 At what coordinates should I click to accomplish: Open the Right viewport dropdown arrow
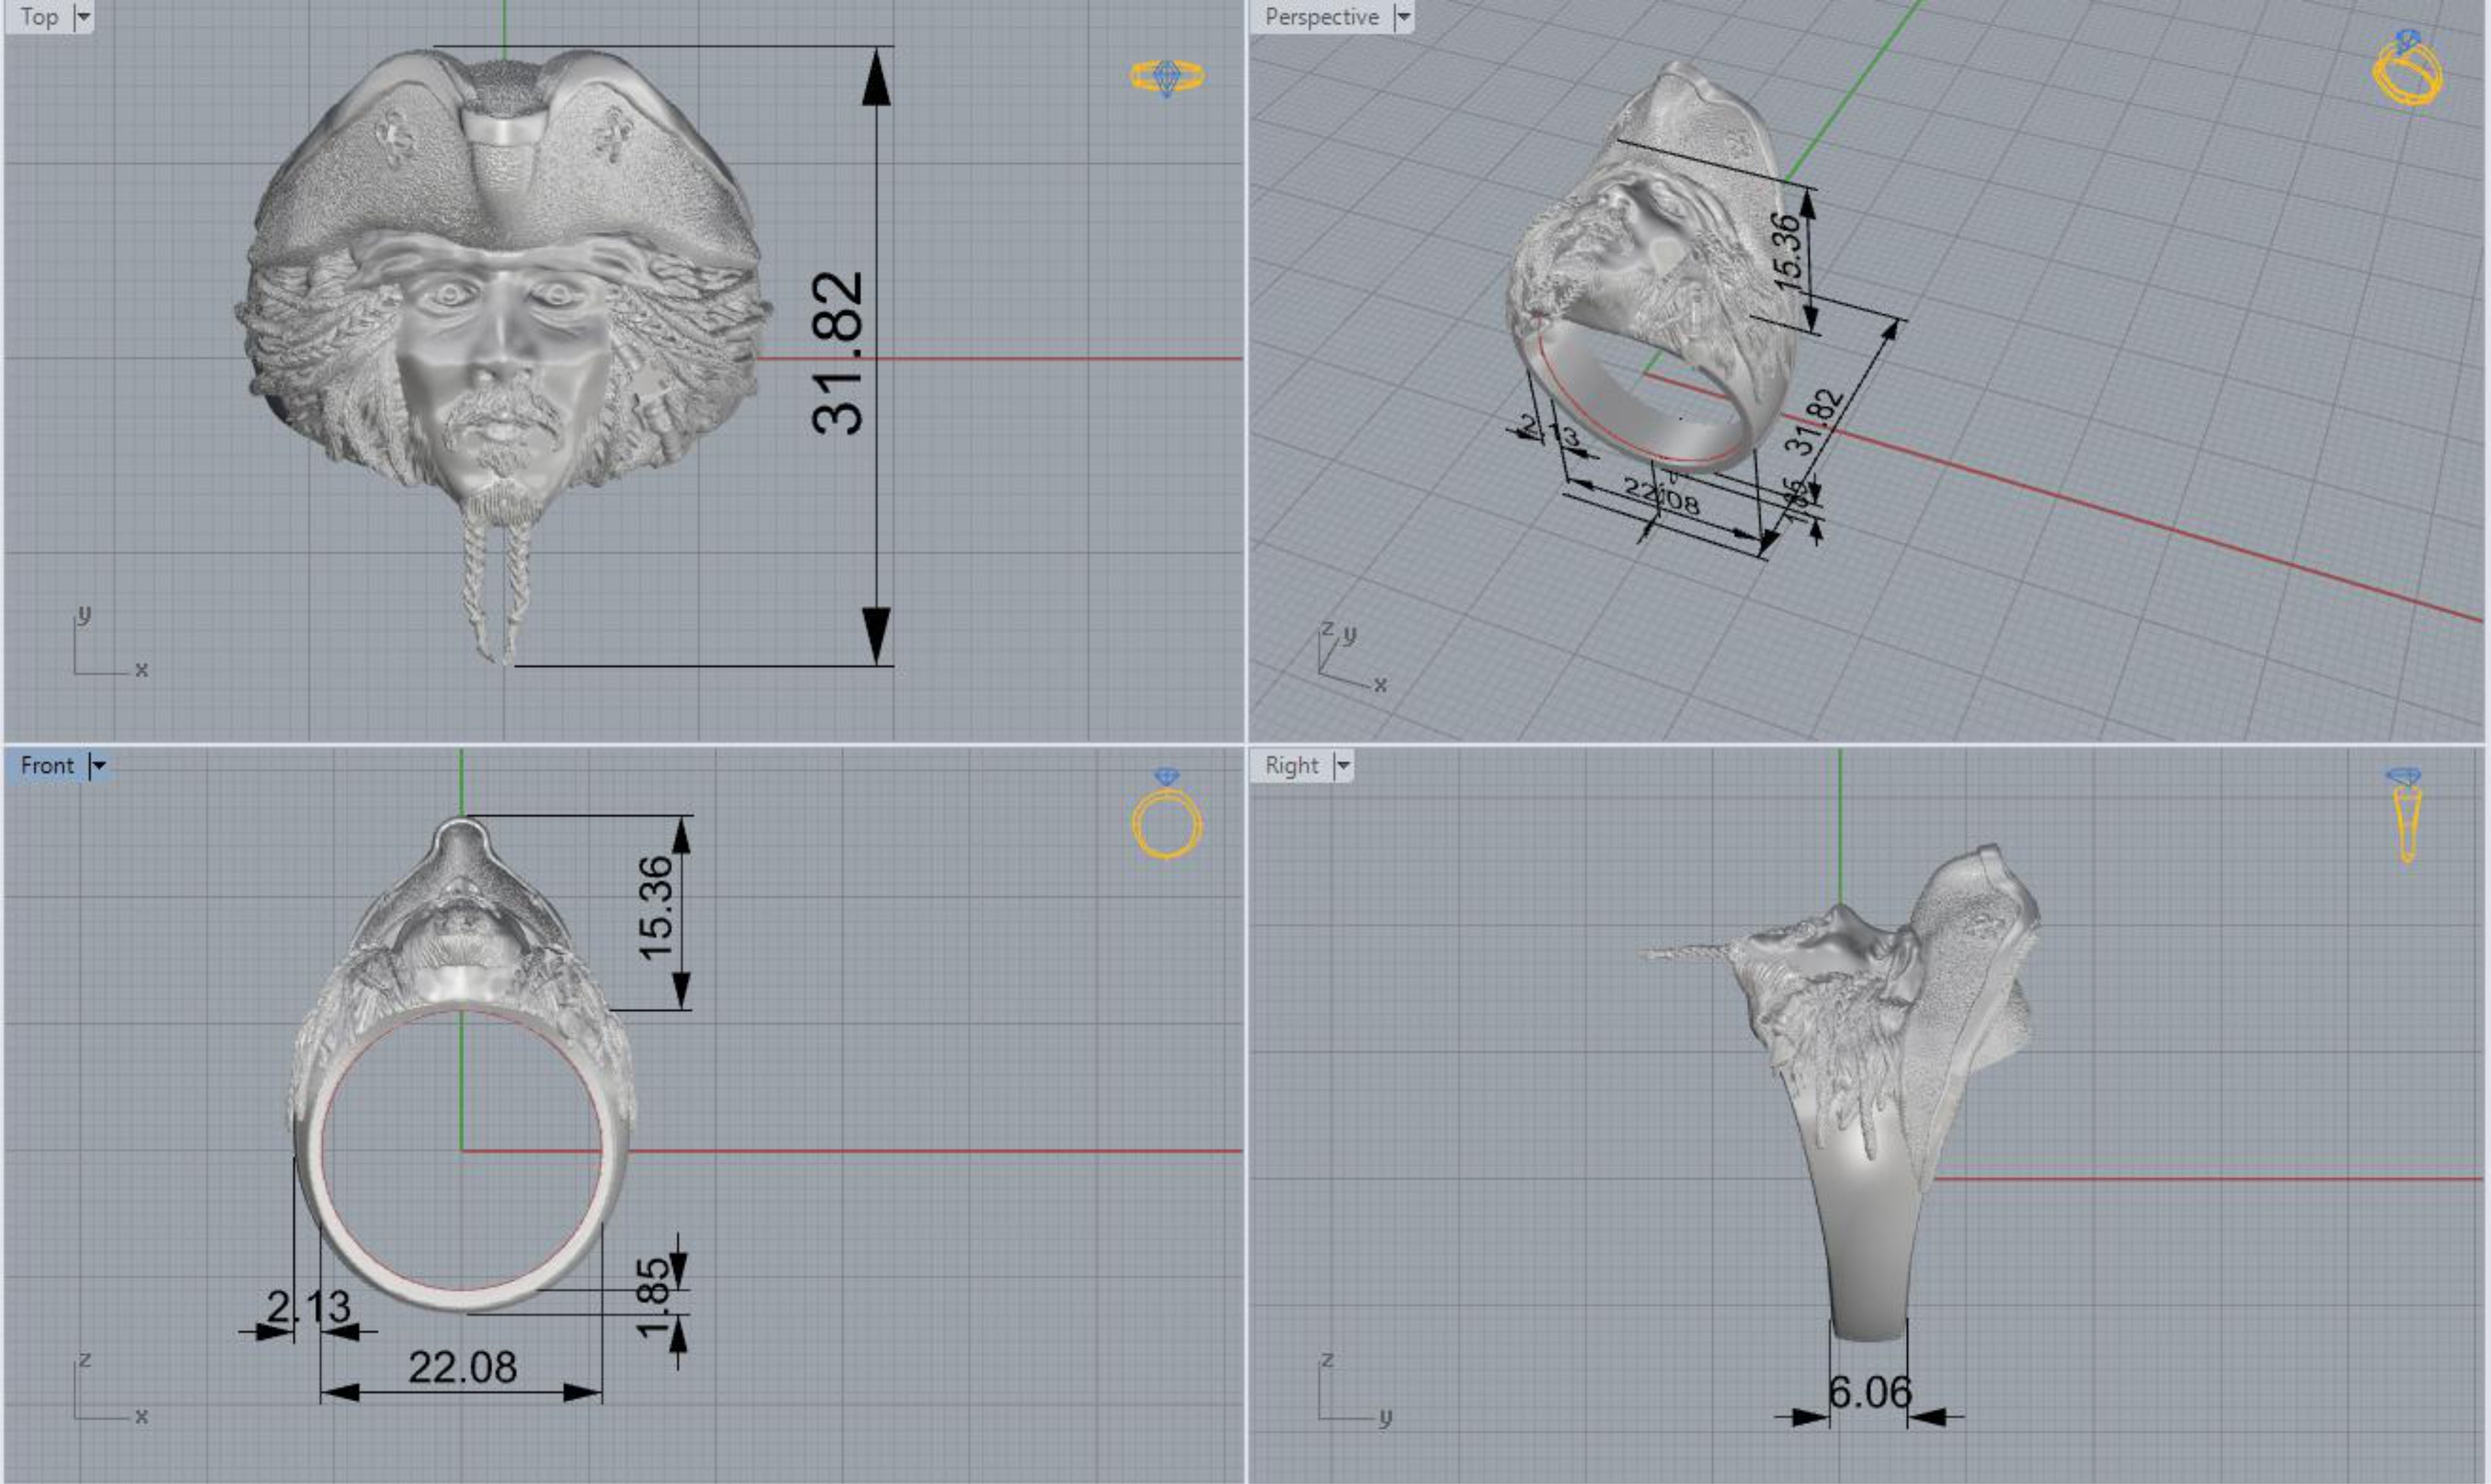1343,766
